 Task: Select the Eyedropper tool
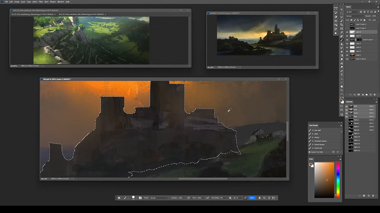[x=342, y=32]
